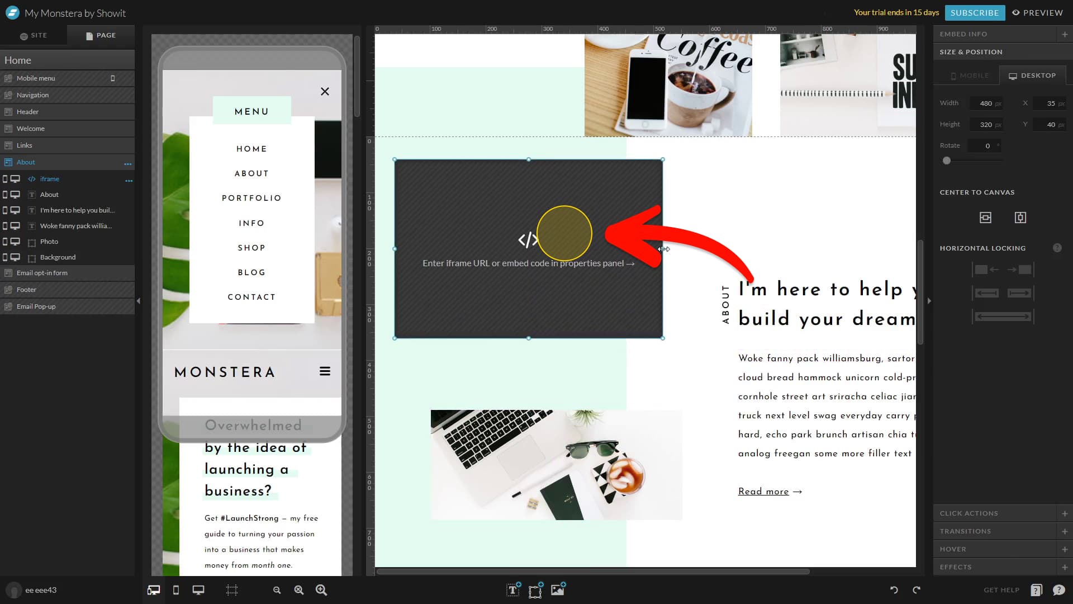Lock element to right edge
The image size is (1073, 604).
pos(1019,270)
